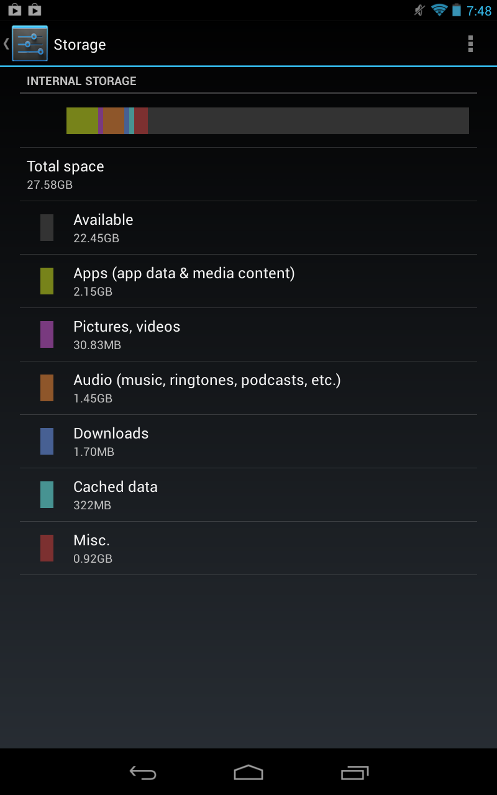Screen dimensions: 497x795
Task: Open the Downloads storage entry
Action: point(248,442)
